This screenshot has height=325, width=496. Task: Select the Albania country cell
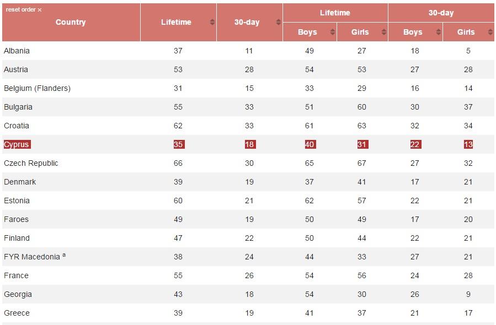pos(17,51)
